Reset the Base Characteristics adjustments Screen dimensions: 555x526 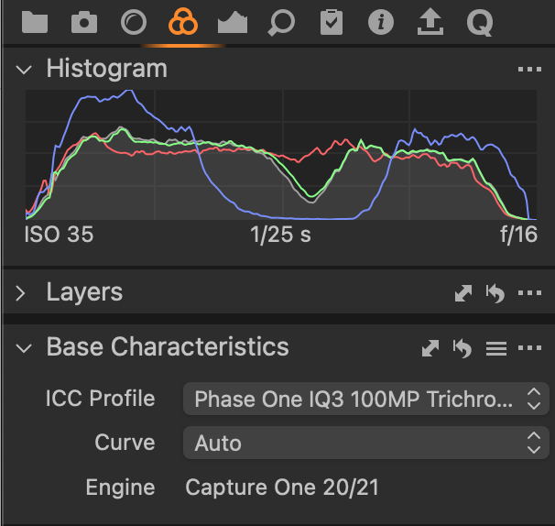tap(462, 348)
